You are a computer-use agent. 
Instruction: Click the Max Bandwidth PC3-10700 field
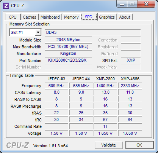(68, 46)
